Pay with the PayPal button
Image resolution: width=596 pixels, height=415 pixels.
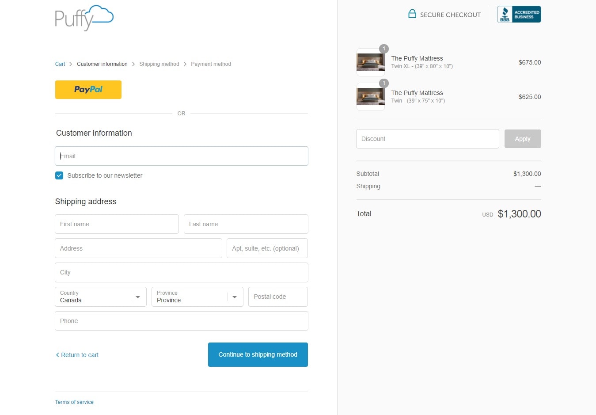click(88, 90)
